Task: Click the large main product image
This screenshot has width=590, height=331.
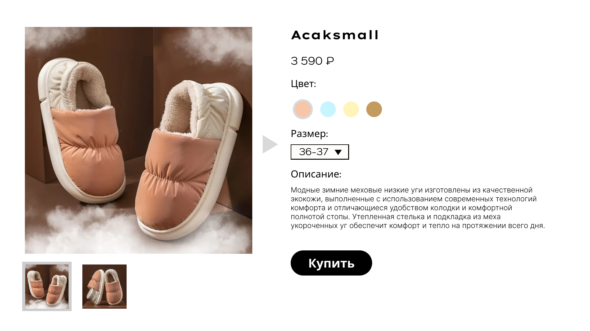Action: pos(139,140)
